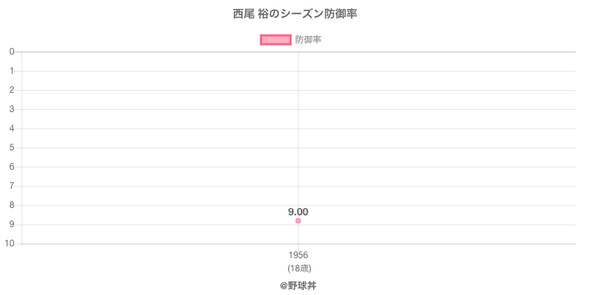Click y-axis tick label 8
The height and width of the screenshot is (295, 590).
point(13,205)
